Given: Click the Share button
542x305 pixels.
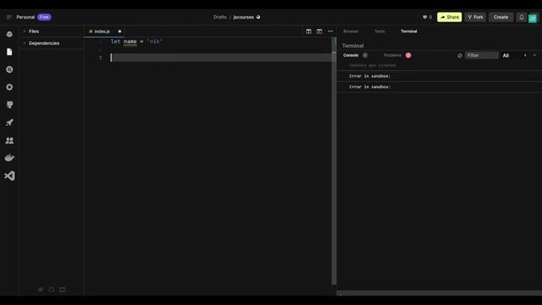Looking at the screenshot, I should (x=450, y=17).
